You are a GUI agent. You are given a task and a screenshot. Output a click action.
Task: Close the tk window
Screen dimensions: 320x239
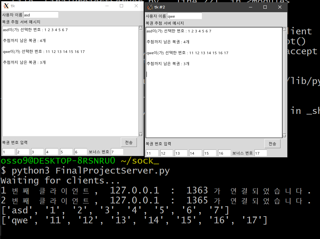(136, 6)
